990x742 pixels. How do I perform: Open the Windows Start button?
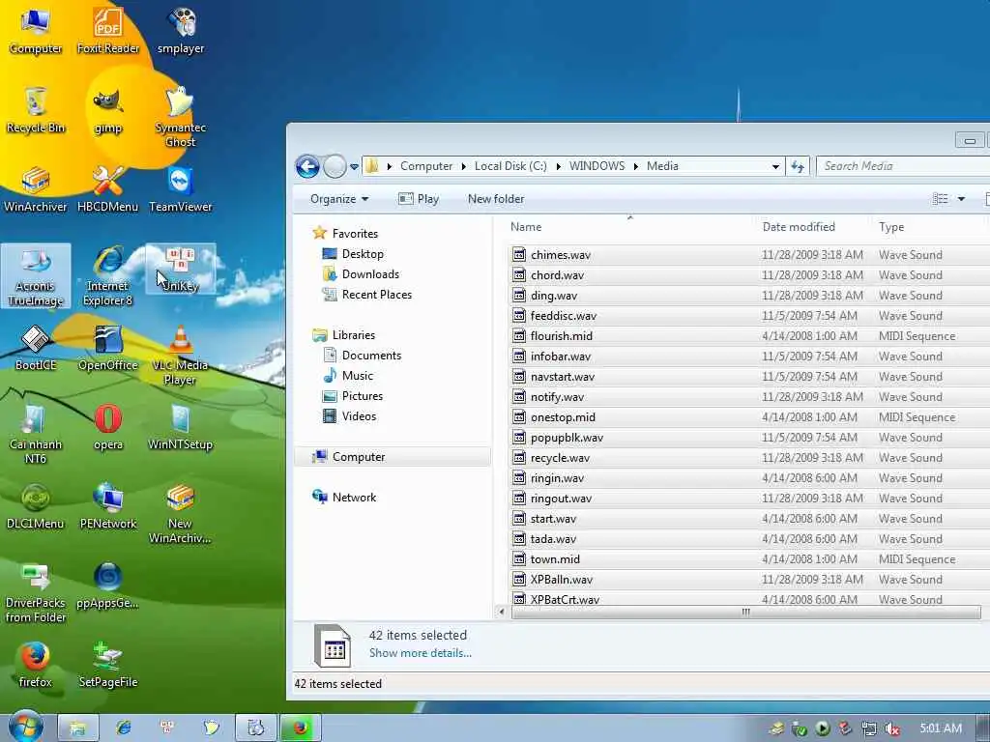[x=26, y=727]
